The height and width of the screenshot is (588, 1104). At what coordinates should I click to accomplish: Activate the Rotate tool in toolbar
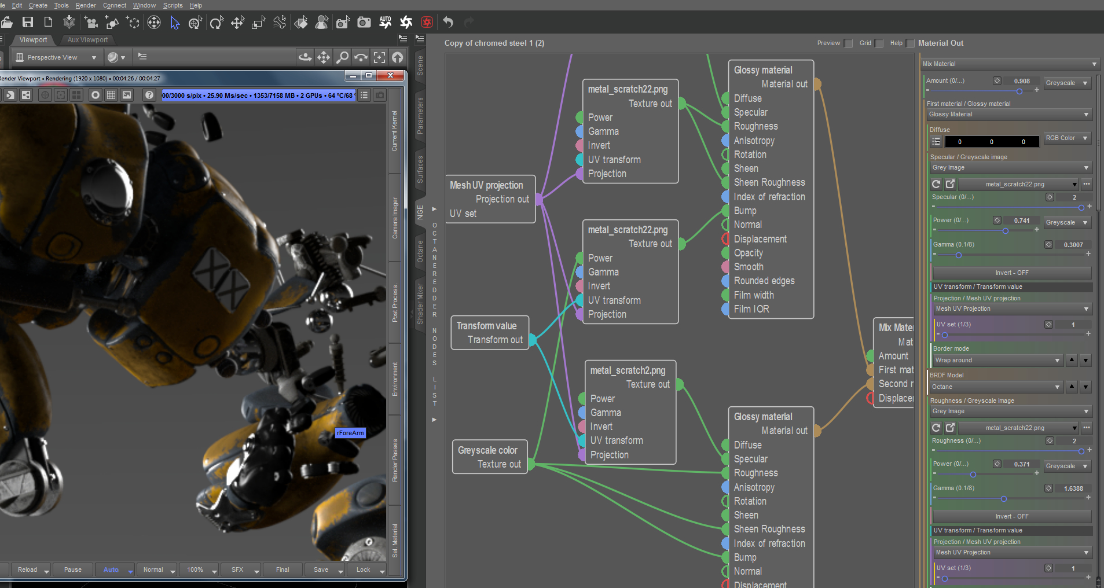(216, 23)
